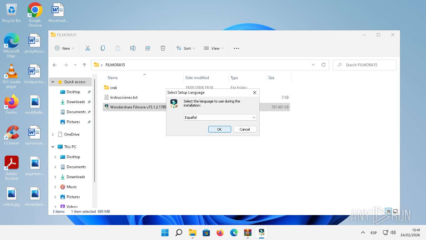Image resolution: width=426 pixels, height=240 pixels.
Task: Open Google Chrome desktop shortcut
Action: pos(35,15)
